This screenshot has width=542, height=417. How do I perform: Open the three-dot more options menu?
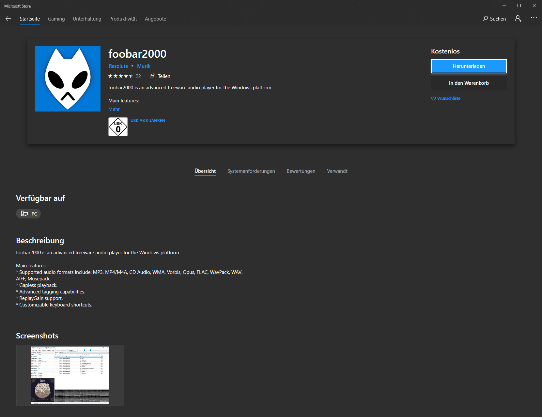[534, 18]
